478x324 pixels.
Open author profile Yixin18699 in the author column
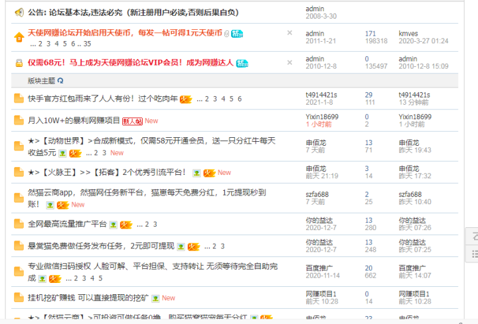[322, 117]
